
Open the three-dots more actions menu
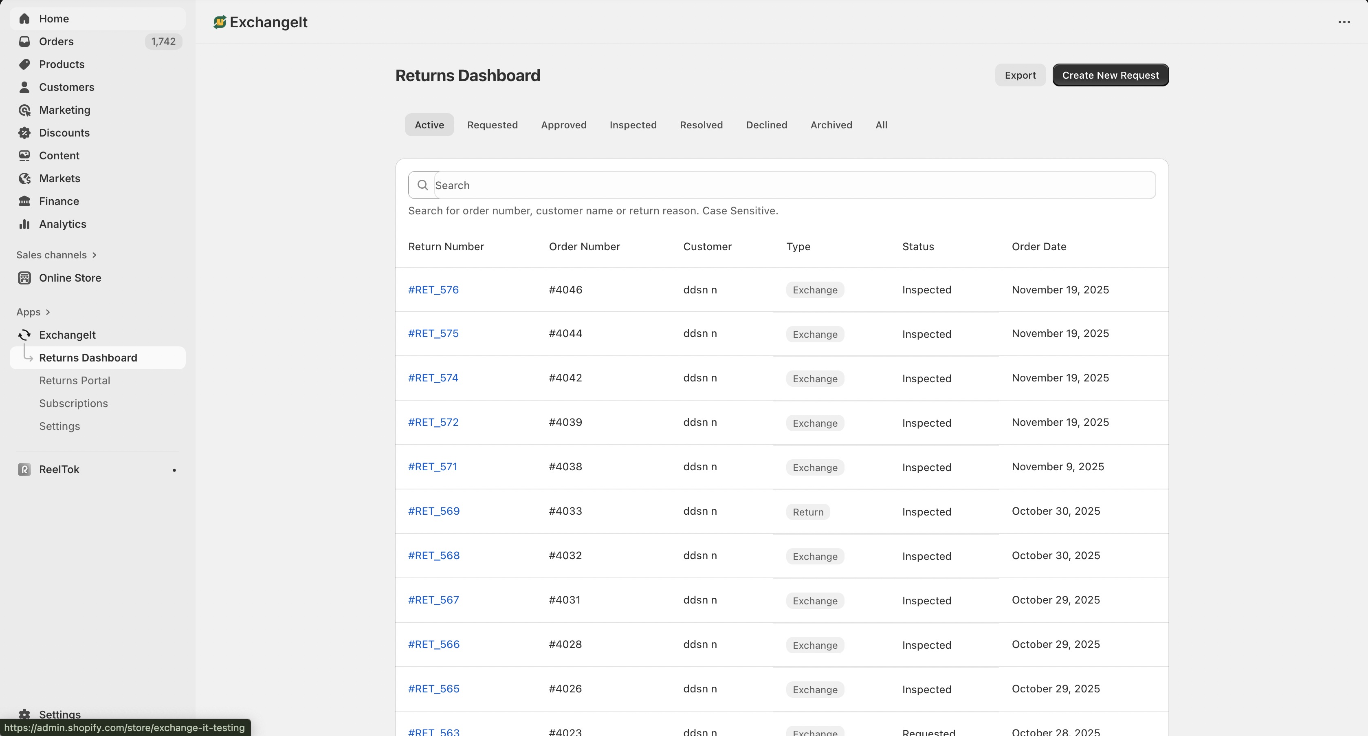coord(1344,22)
